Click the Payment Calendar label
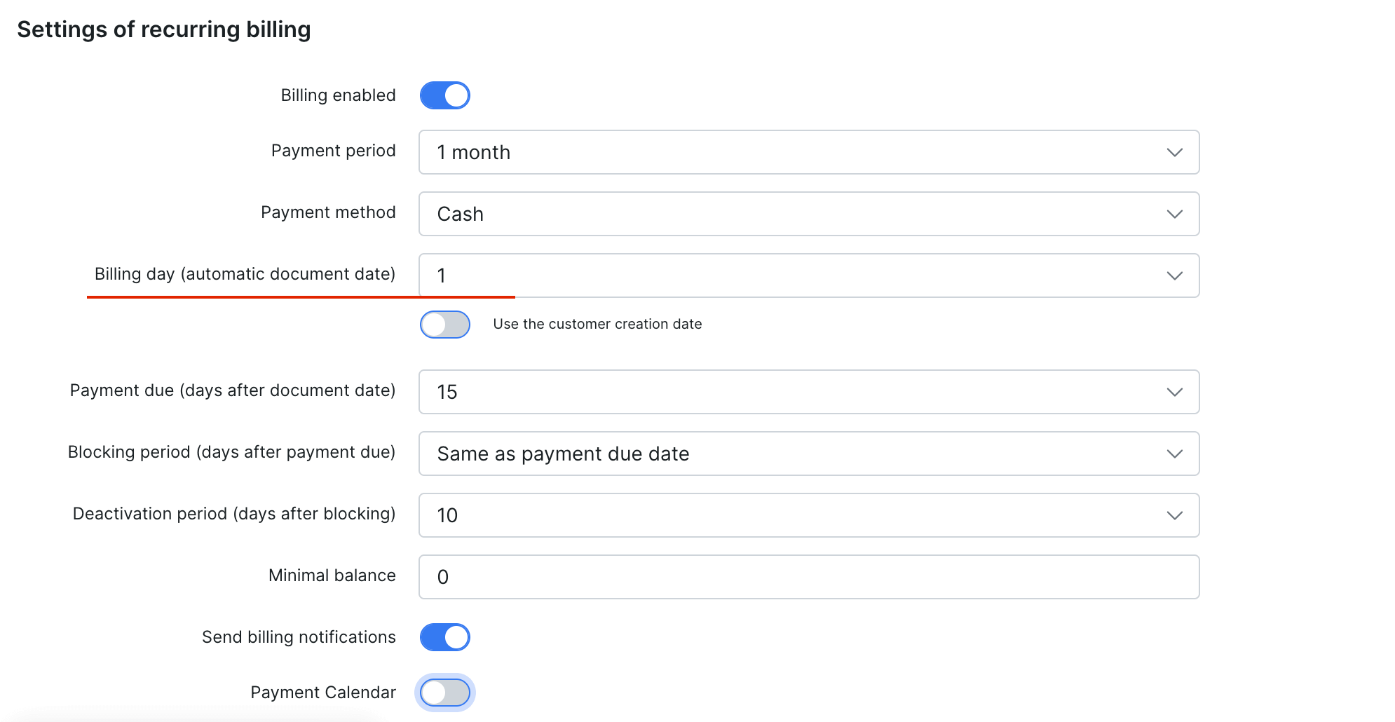 pyautogui.click(x=323, y=693)
